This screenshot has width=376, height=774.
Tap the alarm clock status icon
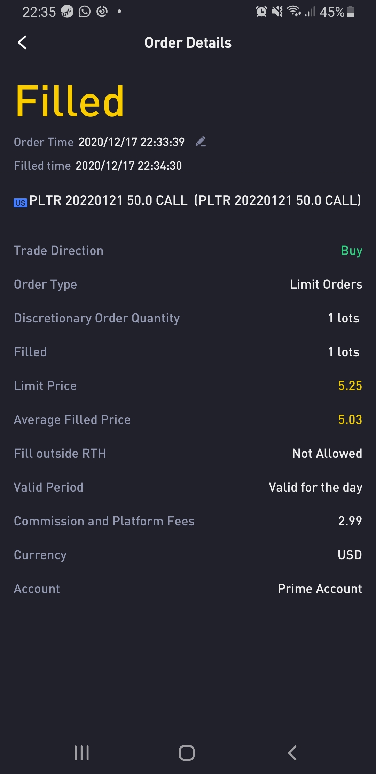coord(261,12)
